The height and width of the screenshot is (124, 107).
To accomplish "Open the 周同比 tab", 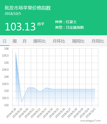I will pos(78,41).
